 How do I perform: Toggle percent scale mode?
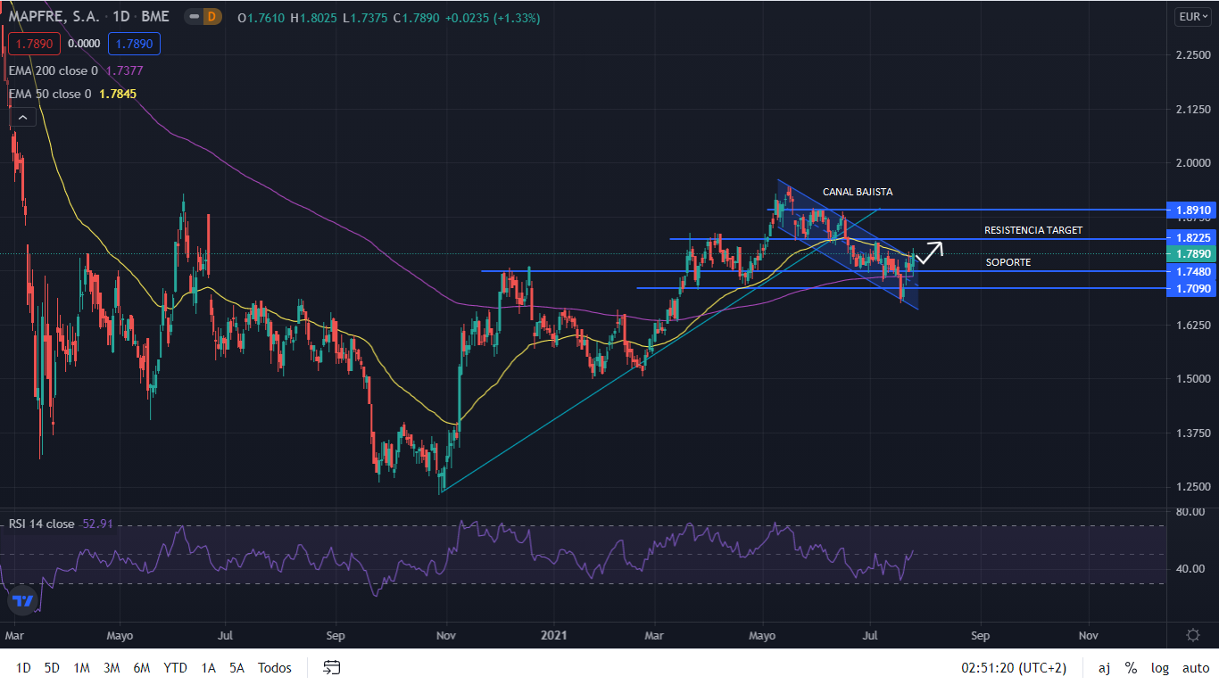click(1131, 667)
